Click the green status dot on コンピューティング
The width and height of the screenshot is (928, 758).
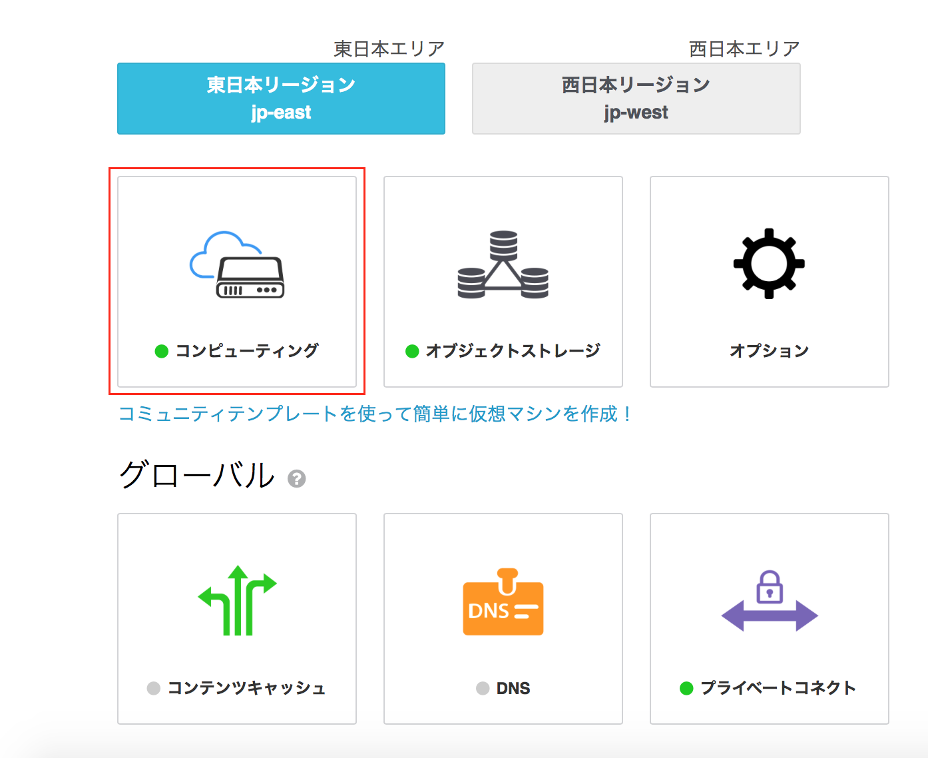click(x=161, y=350)
